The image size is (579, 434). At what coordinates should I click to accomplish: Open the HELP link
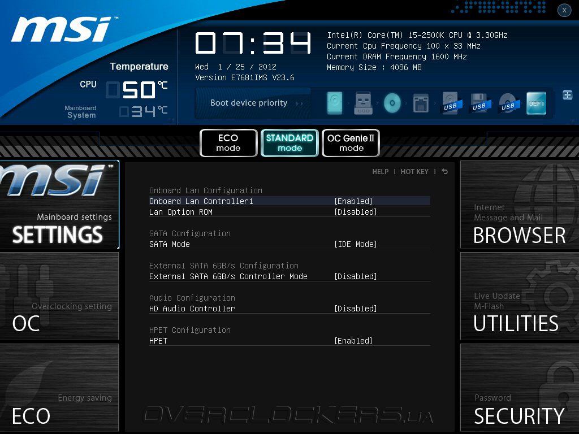tap(381, 172)
